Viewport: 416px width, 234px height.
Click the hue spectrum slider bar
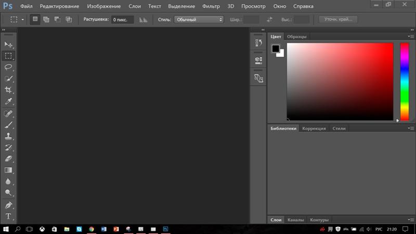[404, 81]
